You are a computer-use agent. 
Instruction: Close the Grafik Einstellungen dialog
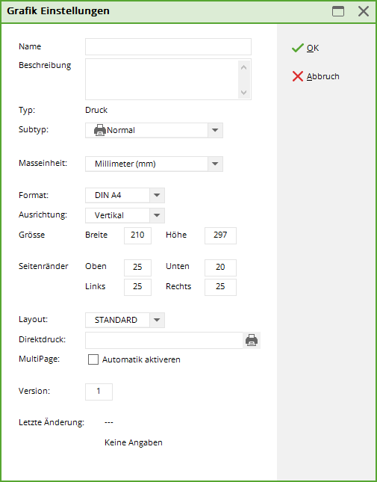(x=364, y=11)
